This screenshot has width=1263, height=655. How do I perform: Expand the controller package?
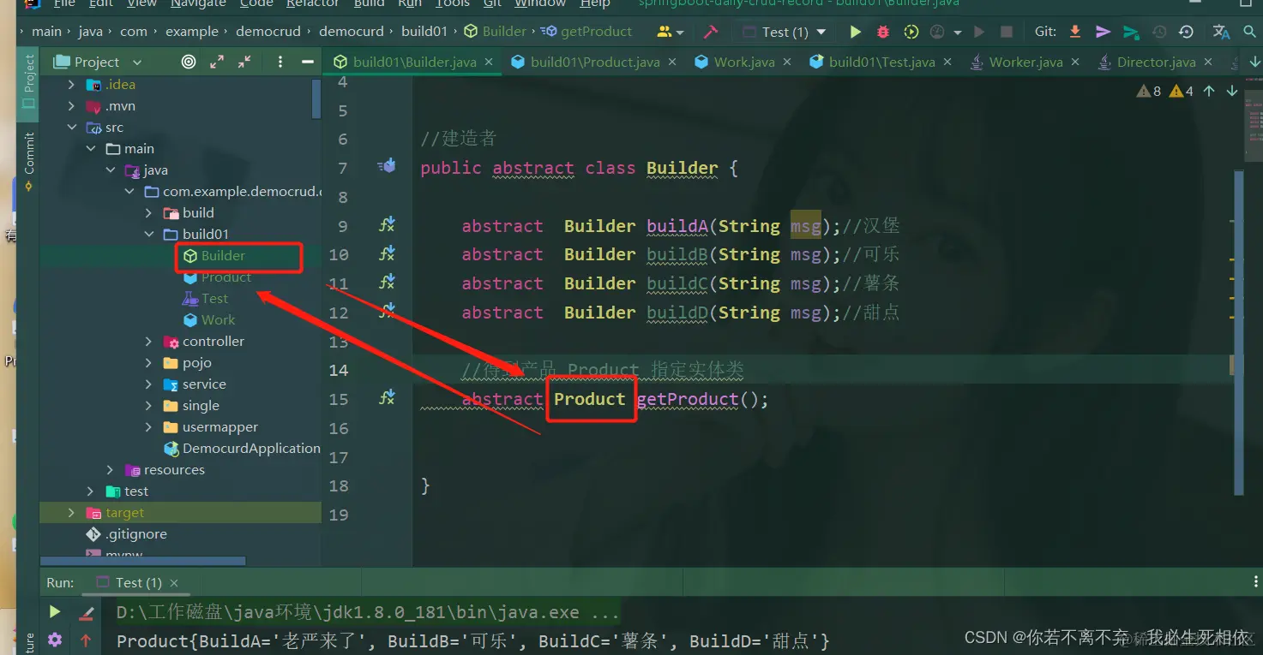click(148, 342)
